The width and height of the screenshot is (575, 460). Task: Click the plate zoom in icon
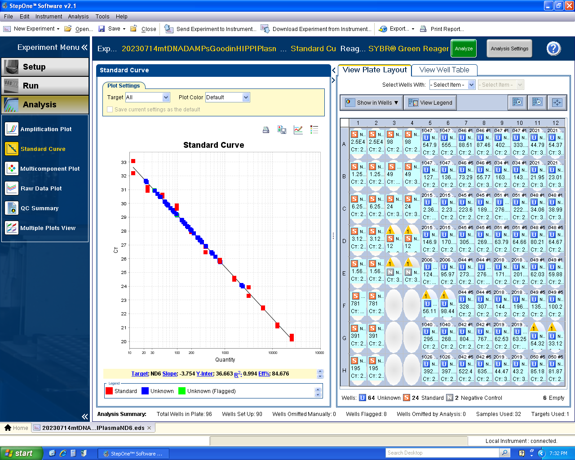(517, 102)
